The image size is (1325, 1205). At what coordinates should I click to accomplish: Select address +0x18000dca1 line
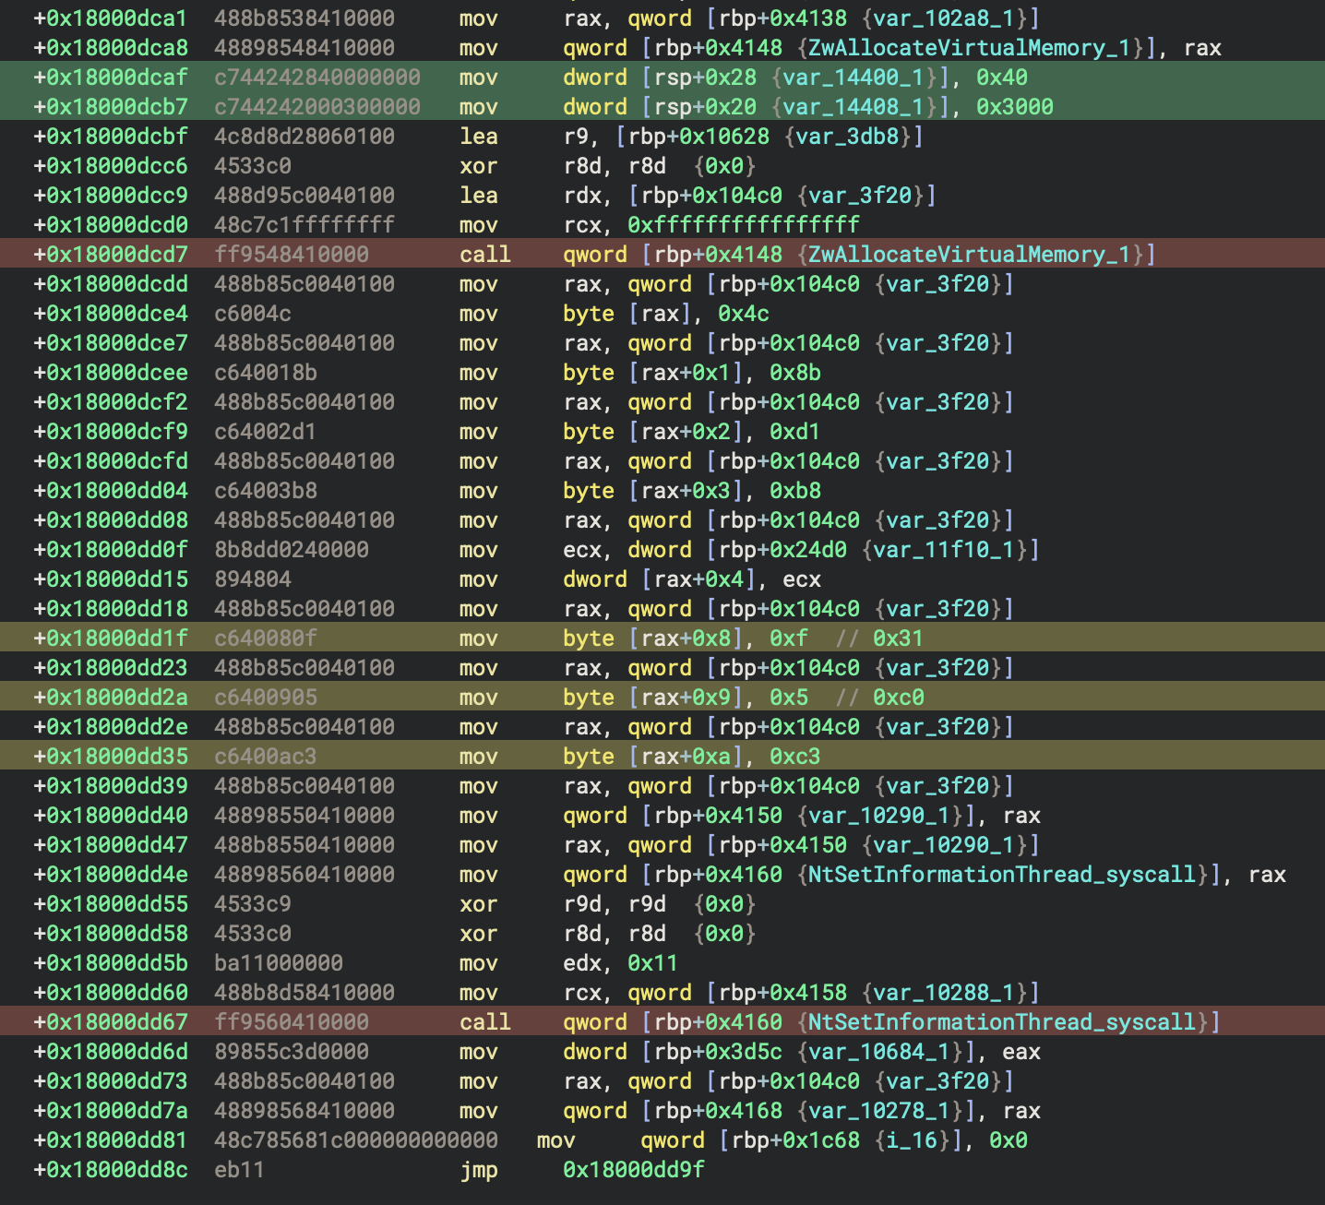(x=111, y=18)
